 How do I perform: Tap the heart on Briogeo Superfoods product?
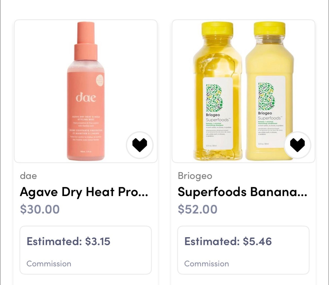(x=297, y=145)
